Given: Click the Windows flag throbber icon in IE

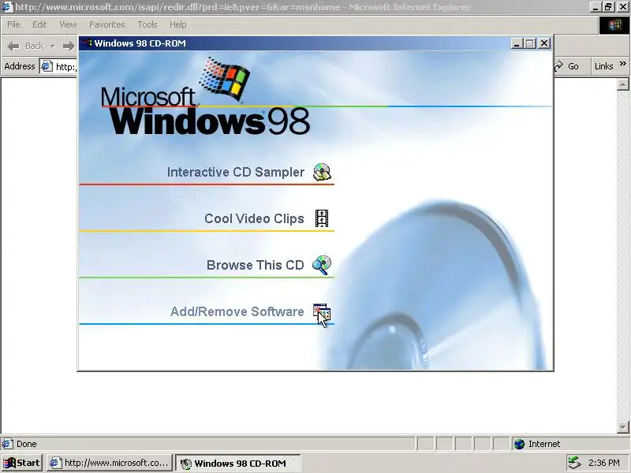Looking at the screenshot, I should pos(614,25).
